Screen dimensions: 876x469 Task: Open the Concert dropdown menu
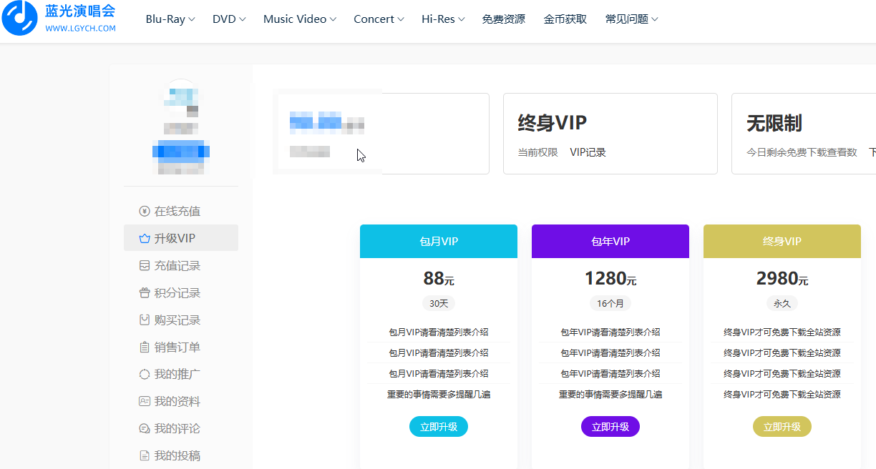tap(379, 19)
